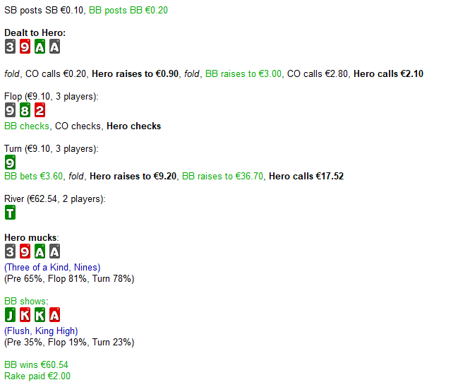Click the 'Rake paid €2.00' text

(x=37, y=376)
